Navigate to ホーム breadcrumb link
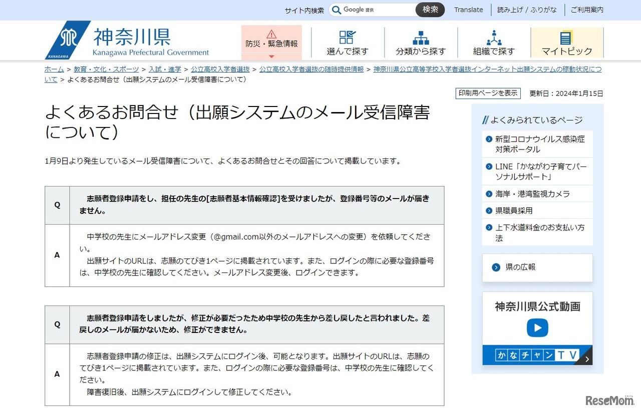This screenshot has width=641, height=412. [x=54, y=69]
